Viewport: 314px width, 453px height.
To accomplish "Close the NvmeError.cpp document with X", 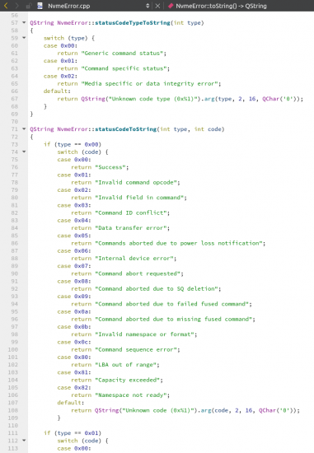I will (157, 6).
